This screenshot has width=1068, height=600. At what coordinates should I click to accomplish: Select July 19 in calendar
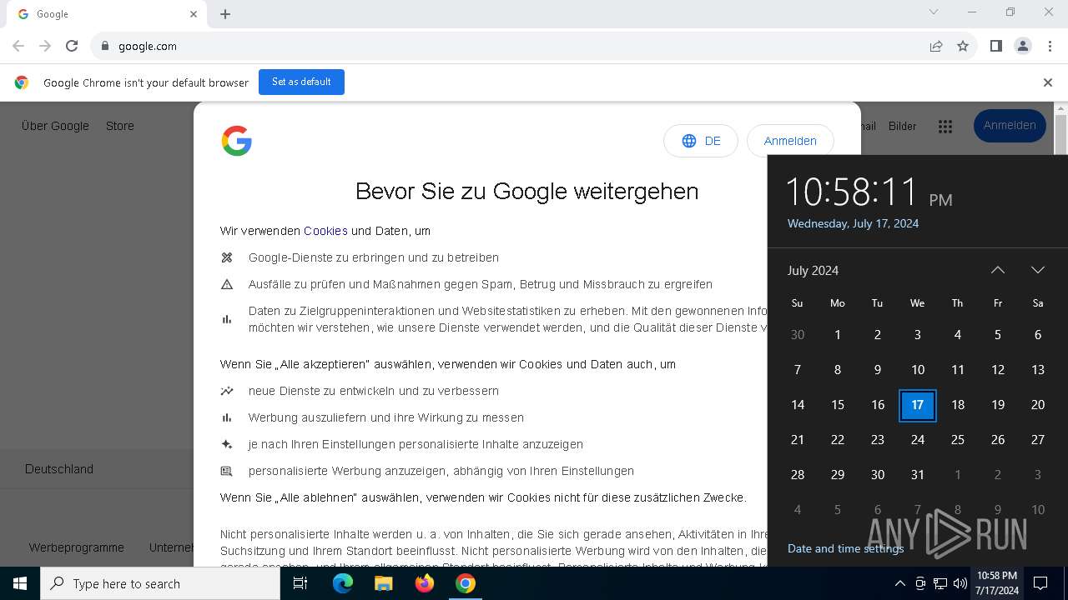(x=997, y=405)
